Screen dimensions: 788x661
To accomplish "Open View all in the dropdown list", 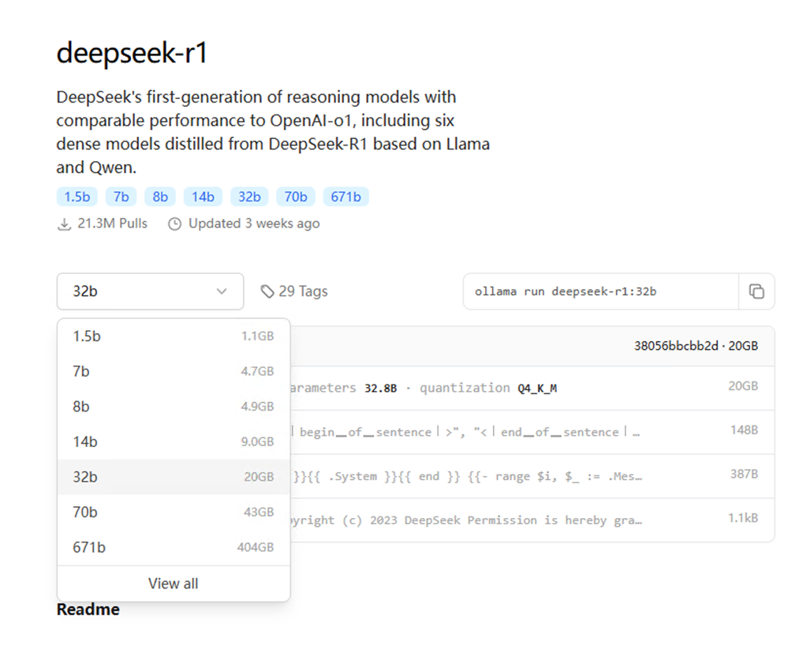I will [174, 584].
